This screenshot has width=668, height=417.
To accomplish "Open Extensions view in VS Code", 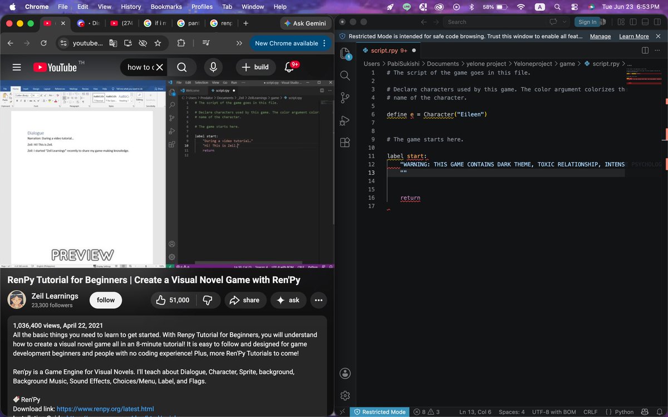I will [345, 142].
